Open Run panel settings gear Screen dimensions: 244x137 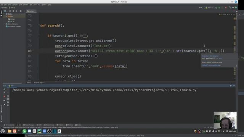231,86
